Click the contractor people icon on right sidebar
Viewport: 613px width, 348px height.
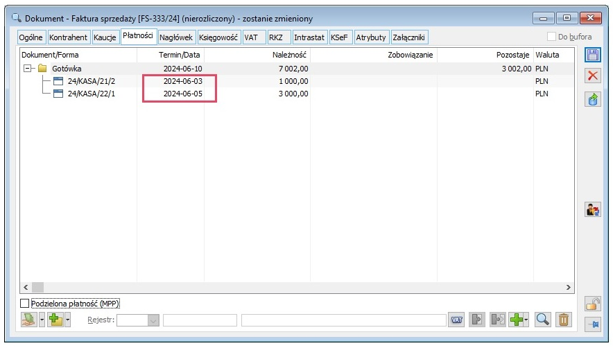click(x=593, y=209)
